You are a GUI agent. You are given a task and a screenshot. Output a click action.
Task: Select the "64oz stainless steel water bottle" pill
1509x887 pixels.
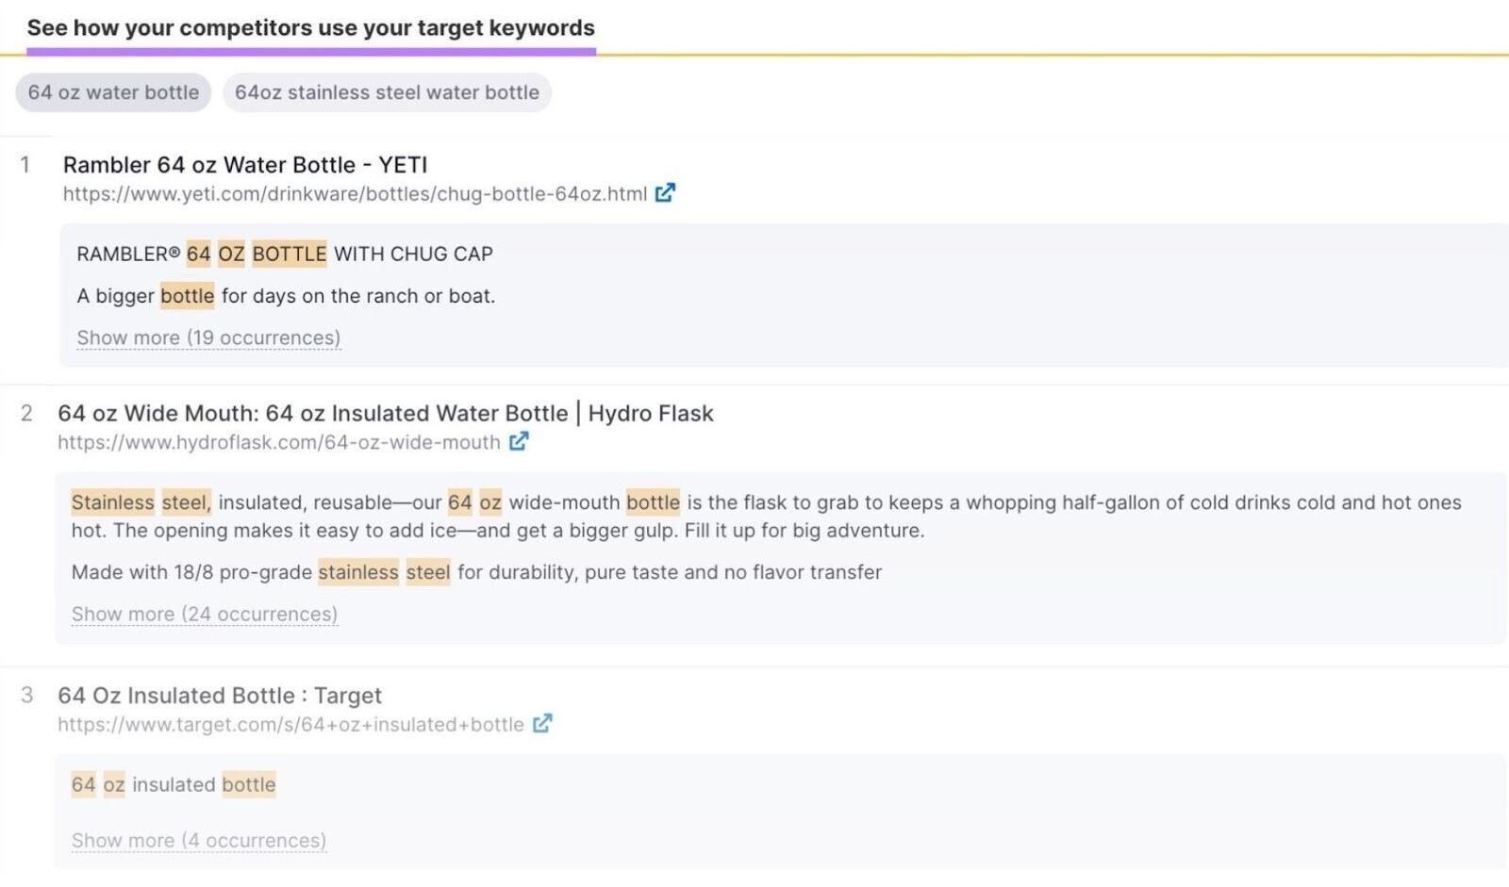pos(387,92)
